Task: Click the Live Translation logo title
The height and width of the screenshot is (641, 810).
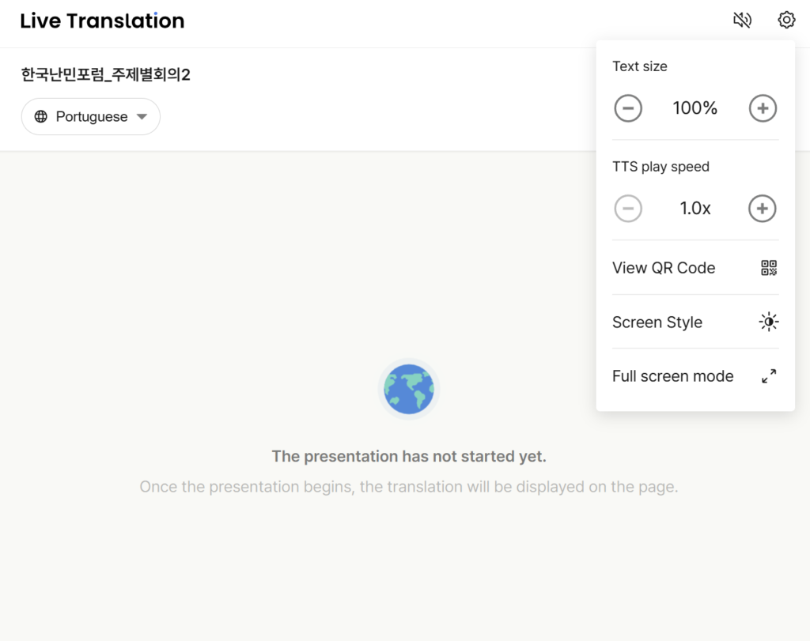Action: [x=102, y=21]
